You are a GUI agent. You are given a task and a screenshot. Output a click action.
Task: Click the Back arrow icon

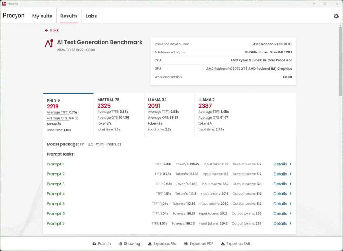pyautogui.click(x=46, y=30)
